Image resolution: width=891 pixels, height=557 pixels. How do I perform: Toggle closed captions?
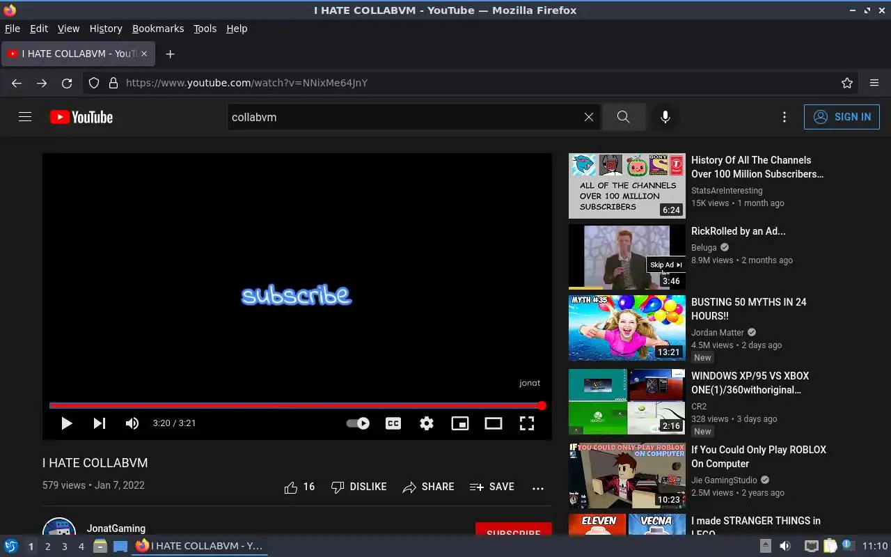click(x=393, y=423)
